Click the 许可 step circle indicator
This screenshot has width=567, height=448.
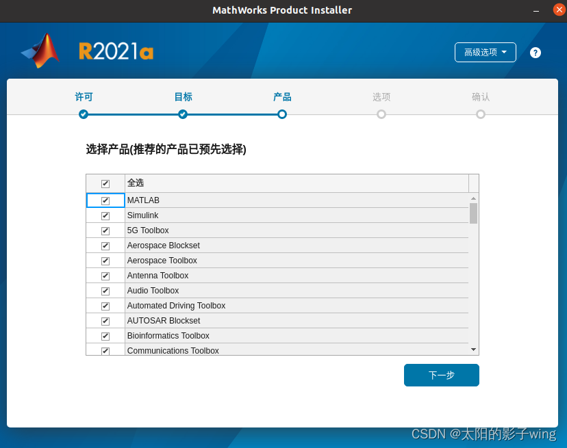[84, 114]
